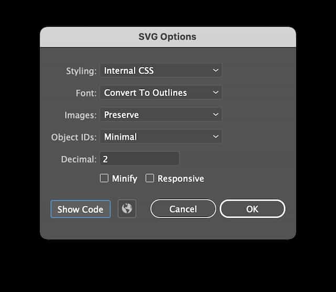Click the globe preview in browser icon

127,209
